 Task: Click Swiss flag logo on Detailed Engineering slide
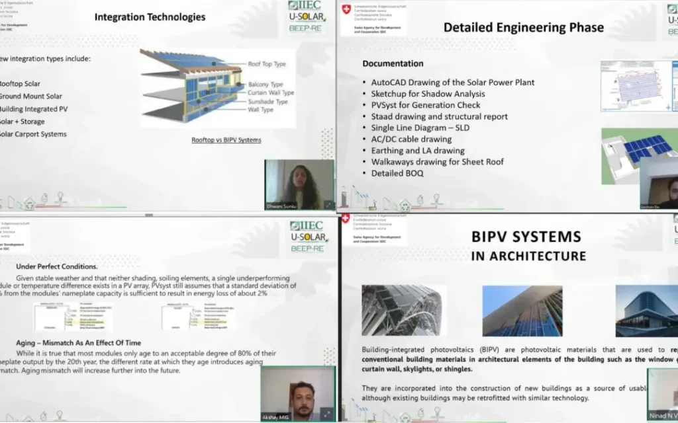click(x=346, y=10)
